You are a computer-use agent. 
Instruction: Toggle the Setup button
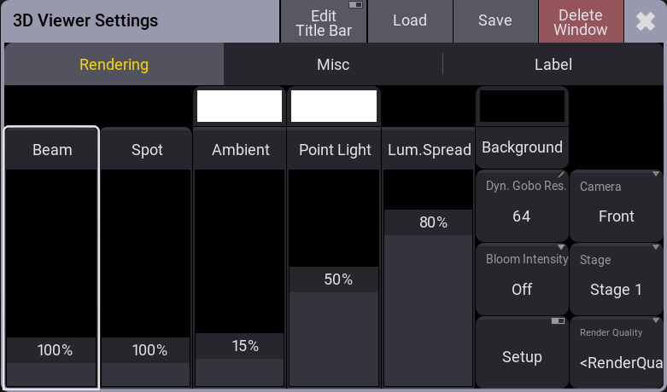tap(522, 351)
